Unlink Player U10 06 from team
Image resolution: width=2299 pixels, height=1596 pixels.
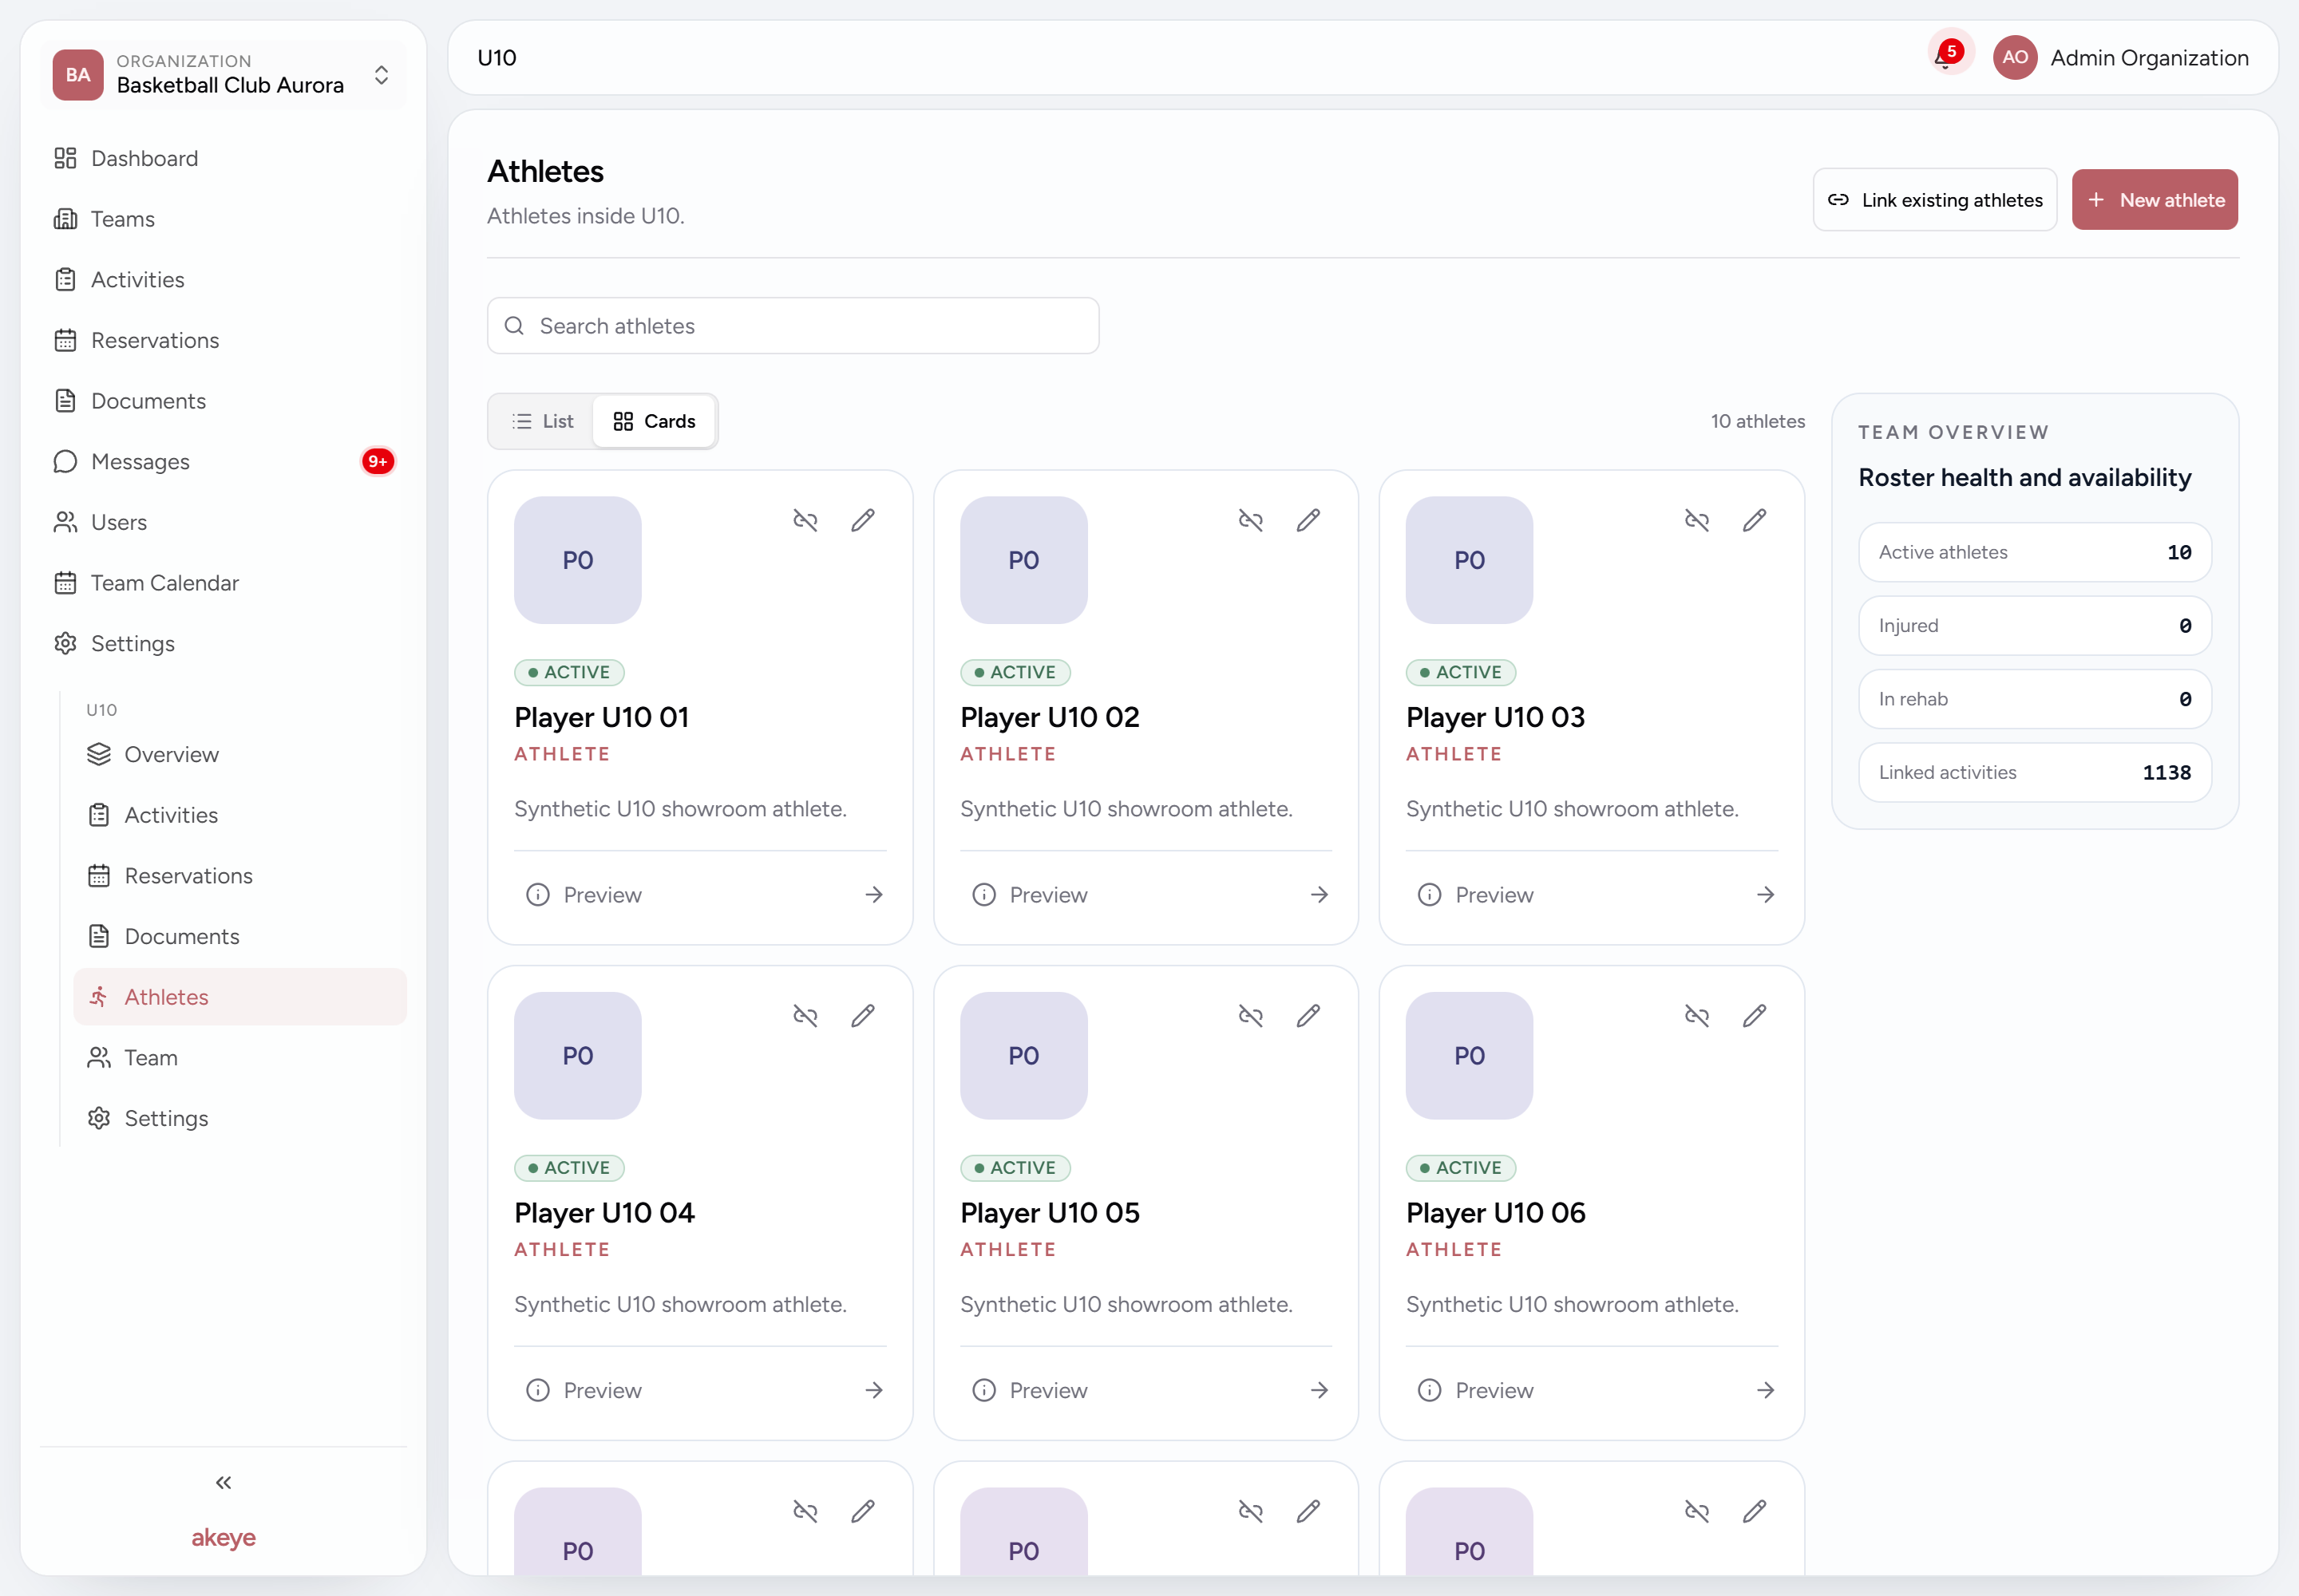[1697, 1016]
